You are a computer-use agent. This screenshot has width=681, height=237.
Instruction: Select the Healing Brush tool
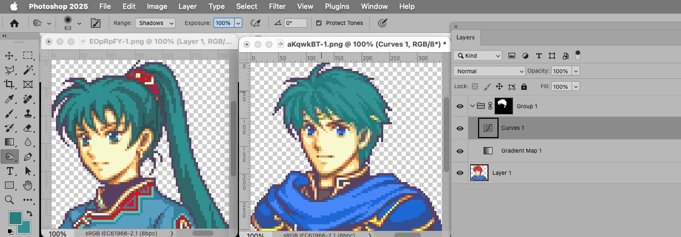(x=28, y=99)
